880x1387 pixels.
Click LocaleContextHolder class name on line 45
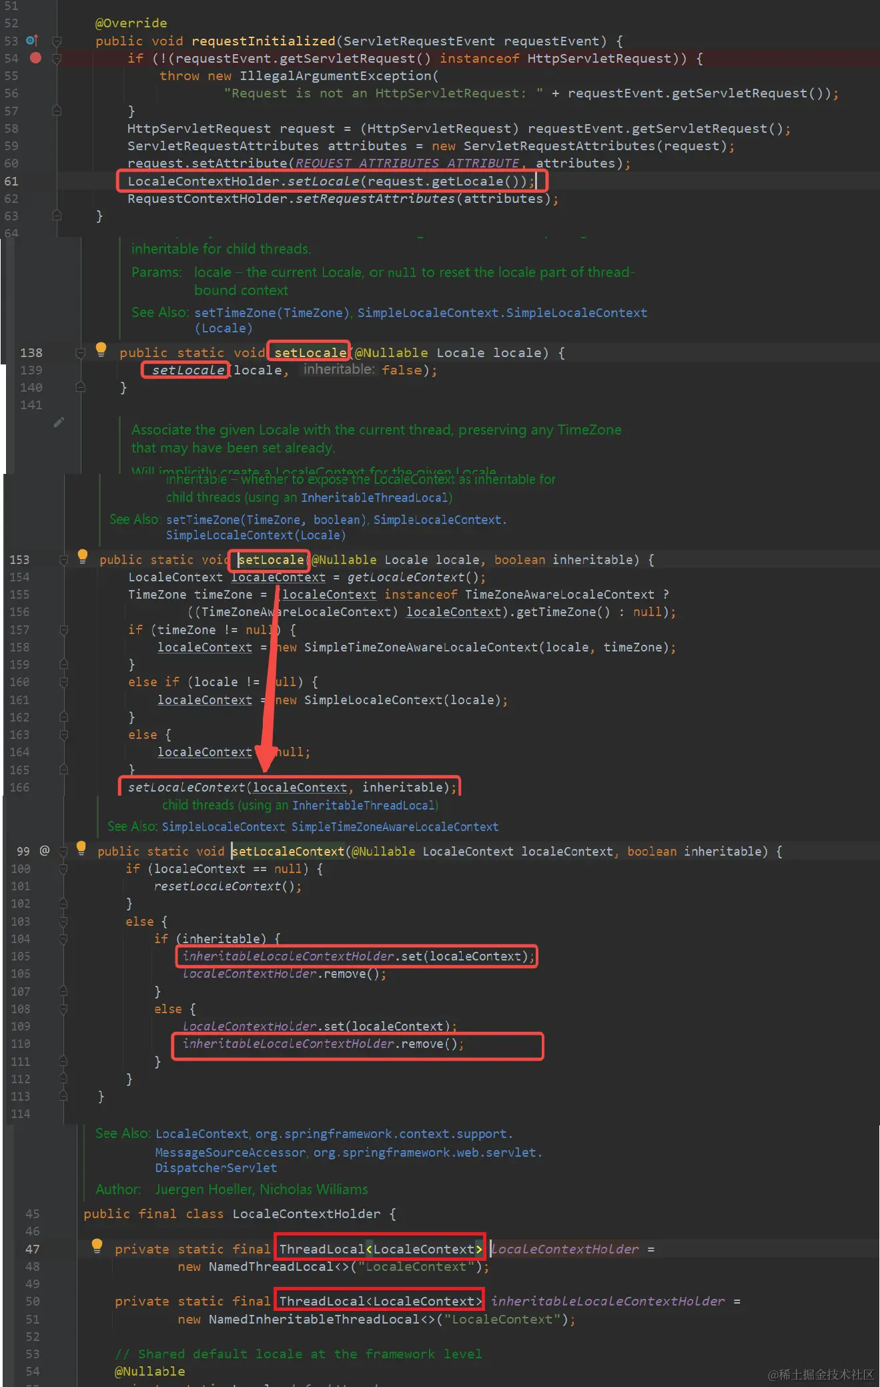306,1213
